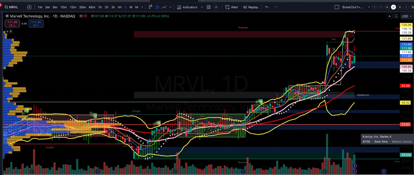This screenshot has width=414, height=175.
Task: Expand the timeframe list dropdown arrow
Action: 142,7
